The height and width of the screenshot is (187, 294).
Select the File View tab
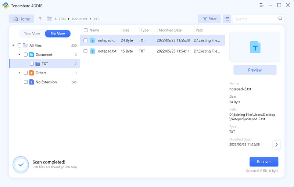click(x=58, y=34)
